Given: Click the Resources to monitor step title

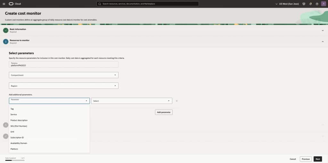Looking at the screenshot, I should coord(20,40).
